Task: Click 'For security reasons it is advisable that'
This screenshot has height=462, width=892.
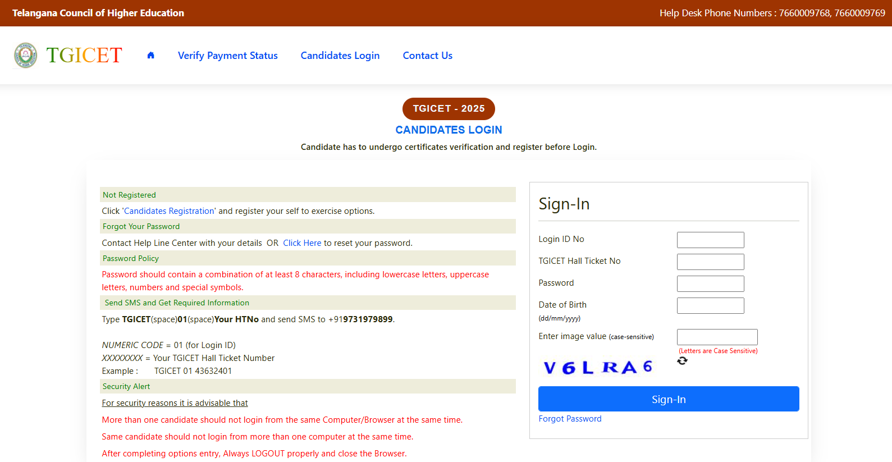Action: [175, 403]
